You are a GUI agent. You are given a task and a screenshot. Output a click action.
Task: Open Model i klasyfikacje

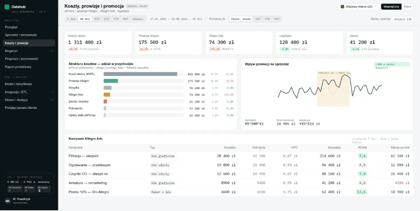point(29,84)
